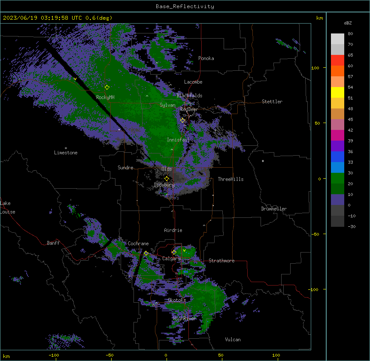Image resolution: width=370 pixels, height=361 pixels.
Task: Click the Ponoka city label
Action: coord(206,58)
